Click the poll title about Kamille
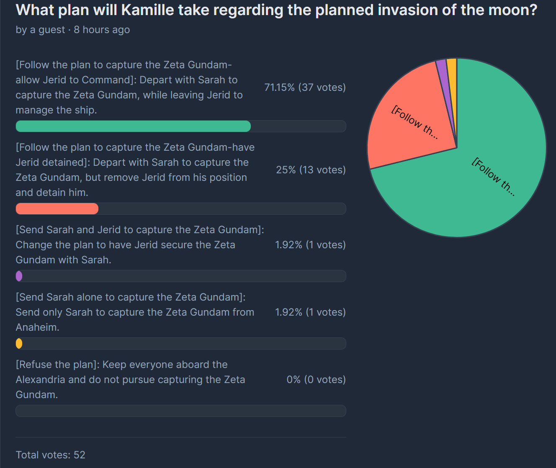The width and height of the screenshot is (556, 468). [x=276, y=10]
